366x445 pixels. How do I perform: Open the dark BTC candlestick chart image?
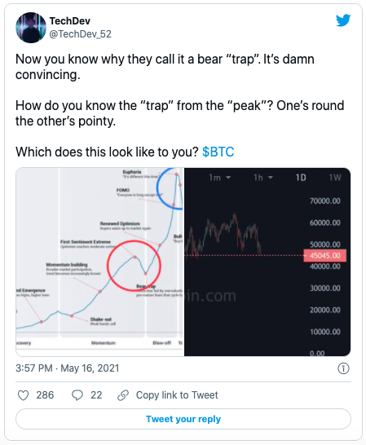267,262
